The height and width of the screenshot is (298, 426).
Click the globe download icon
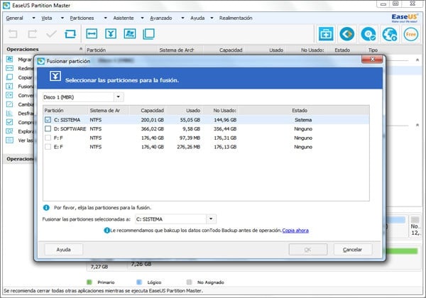390,34
